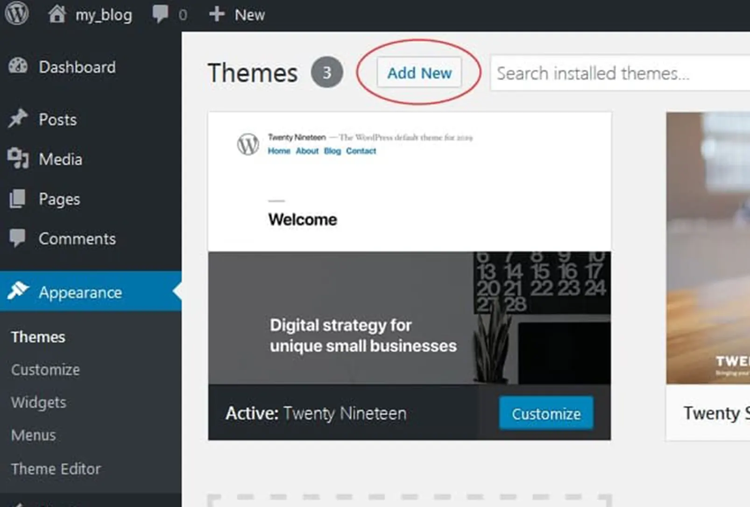Click Add New inside the red circle
Viewport: 750px width, 507px height.
419,73
